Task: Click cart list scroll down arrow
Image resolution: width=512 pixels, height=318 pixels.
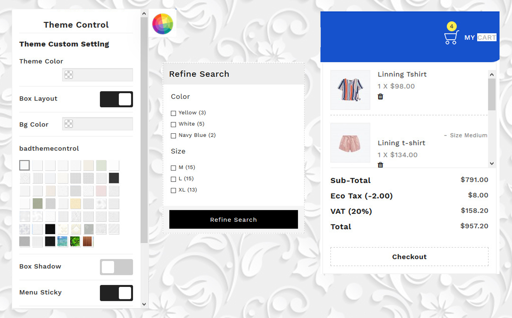Action: (492, 164)
